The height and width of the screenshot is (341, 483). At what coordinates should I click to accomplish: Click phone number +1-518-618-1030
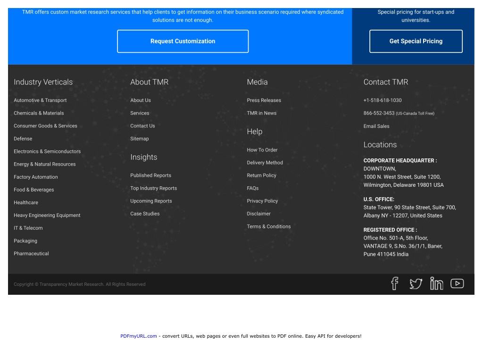(x=383, y=100)
